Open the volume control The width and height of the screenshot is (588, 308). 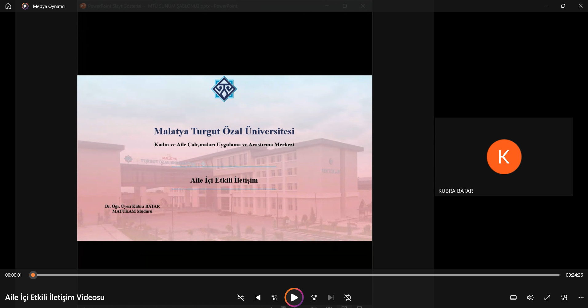[x=530, y=298]
